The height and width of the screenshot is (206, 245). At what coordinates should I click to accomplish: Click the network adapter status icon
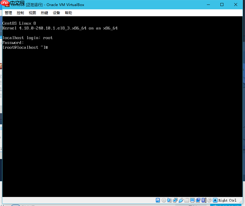point(175,200)
